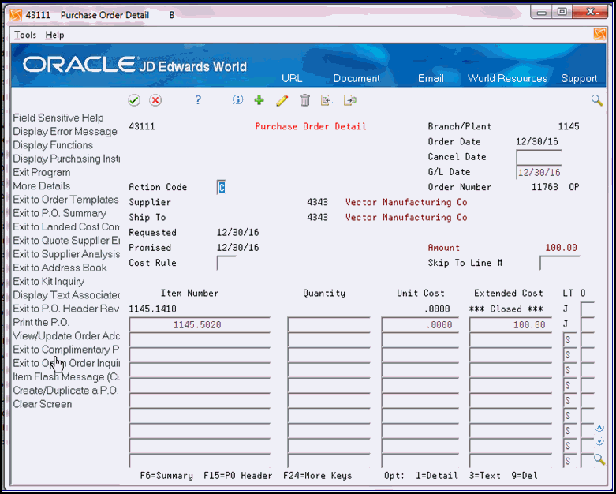Select Exit to P.O. Header Revisions
This screenshot has width=616, height=494.
point(66,309)
